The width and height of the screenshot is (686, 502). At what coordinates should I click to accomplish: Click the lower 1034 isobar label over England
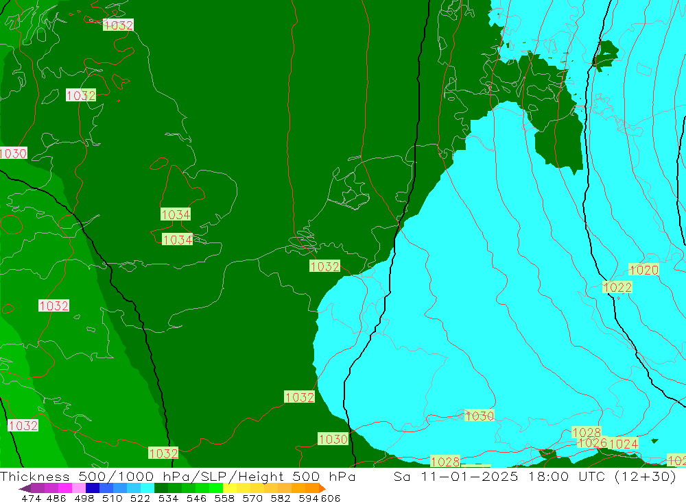[x=177, y=240]
